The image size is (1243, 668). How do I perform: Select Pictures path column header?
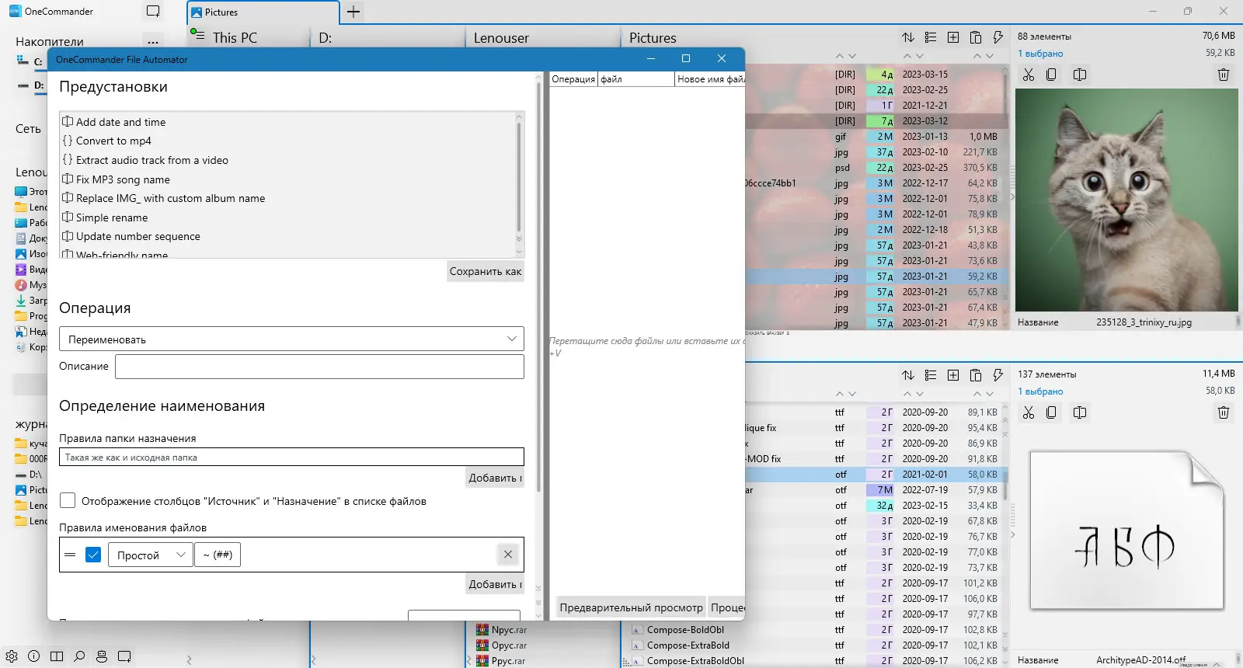(653, 37)
